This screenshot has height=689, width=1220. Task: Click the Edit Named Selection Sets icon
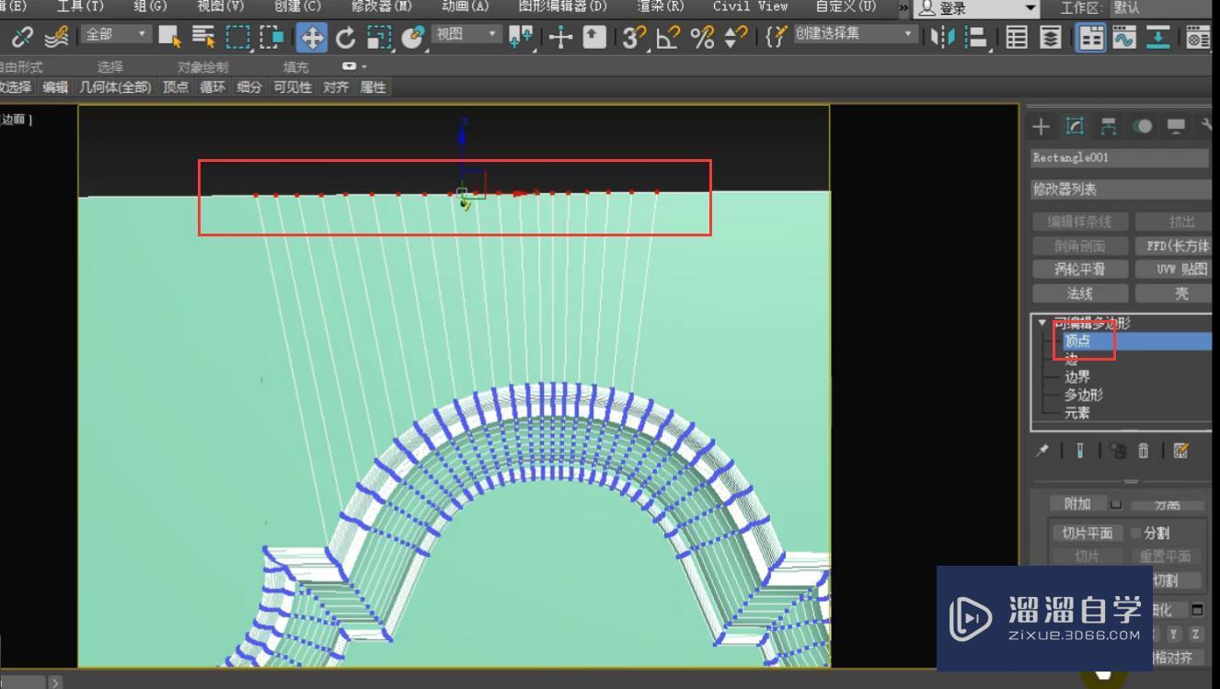coord(777,37)
